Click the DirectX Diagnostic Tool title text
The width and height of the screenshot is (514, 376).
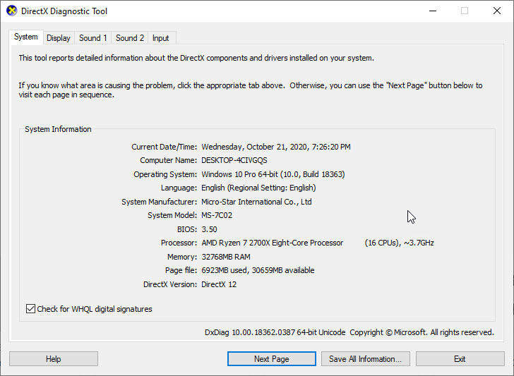64,11
